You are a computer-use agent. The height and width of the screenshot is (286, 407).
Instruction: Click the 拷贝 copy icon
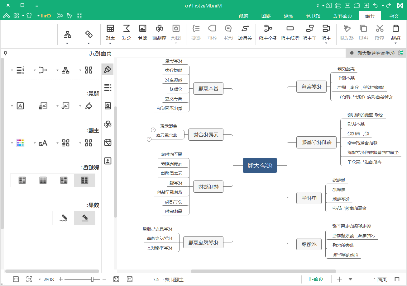pyautogui.click(x=363, y=29)
